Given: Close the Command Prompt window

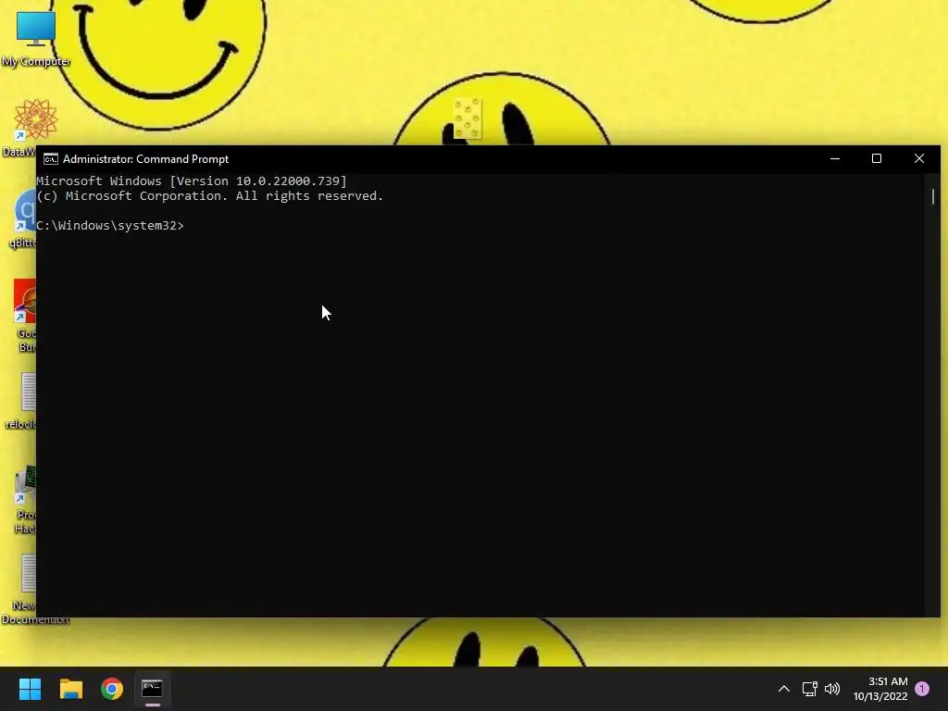Looking at the screenshot, I should [x=919, y=159].
